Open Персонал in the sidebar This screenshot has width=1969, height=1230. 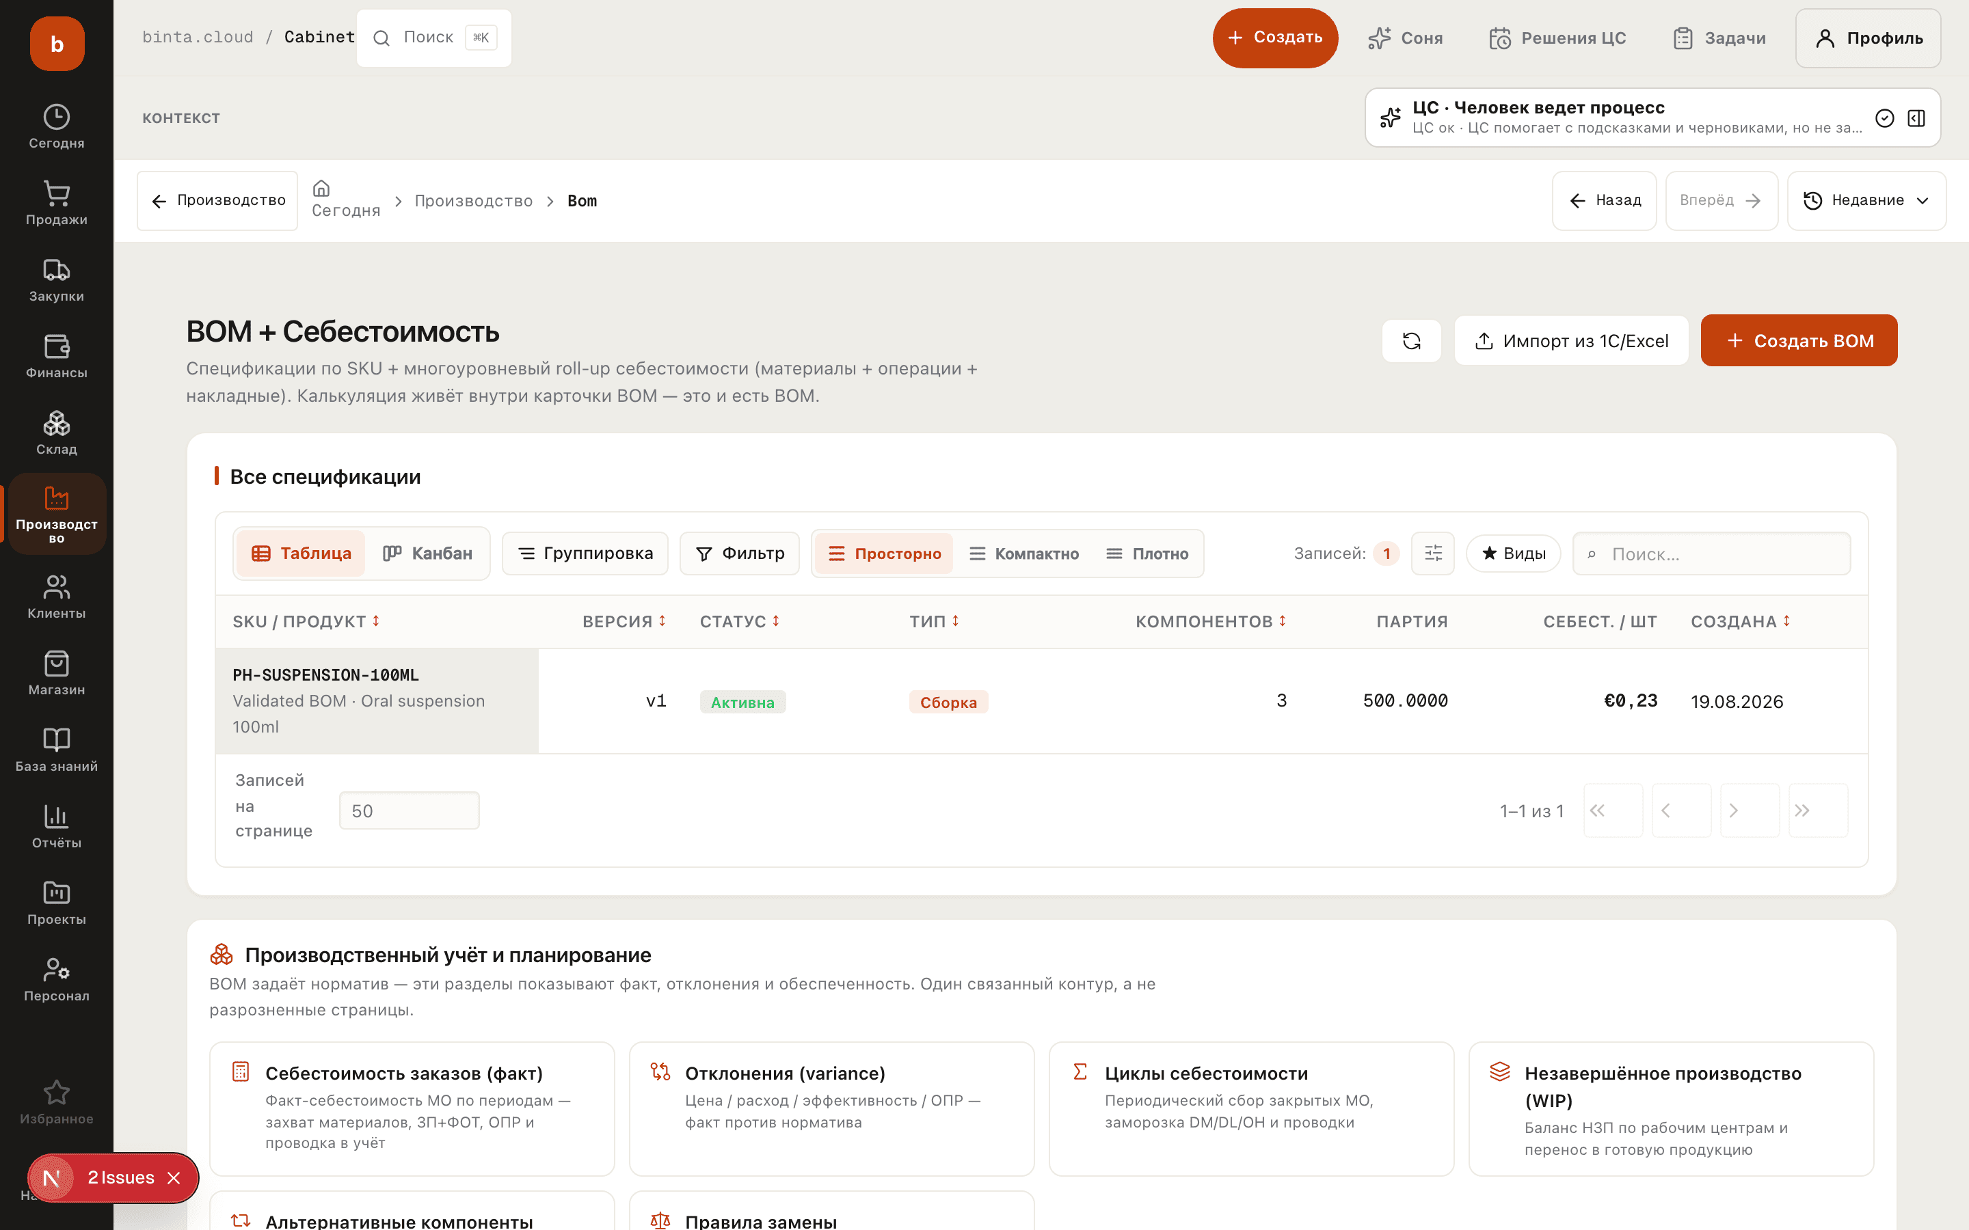tap(56, 979)
